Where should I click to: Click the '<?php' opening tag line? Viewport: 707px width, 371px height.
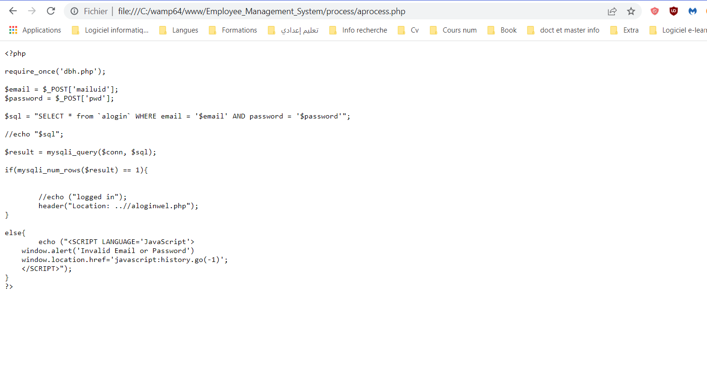coord(15,53)
